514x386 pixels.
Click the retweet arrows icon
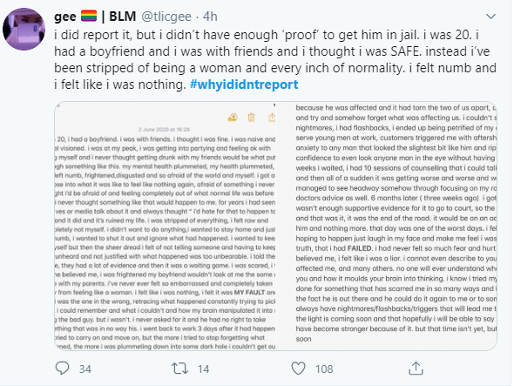(180, 369)
